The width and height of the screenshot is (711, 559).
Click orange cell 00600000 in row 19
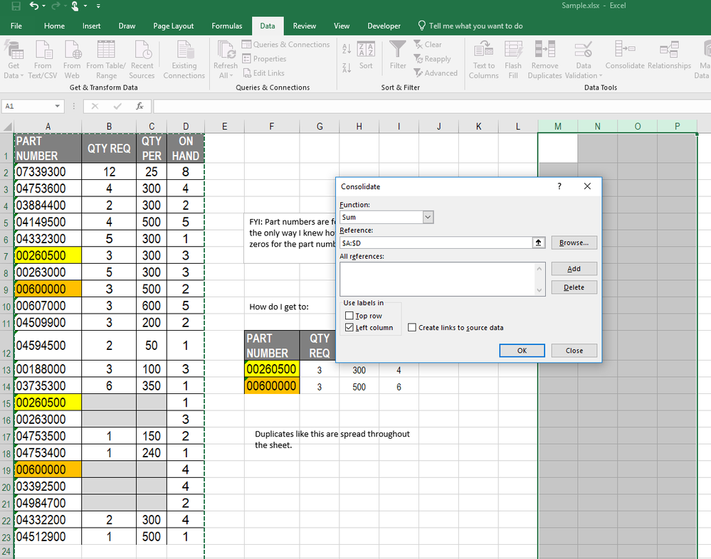48,469
